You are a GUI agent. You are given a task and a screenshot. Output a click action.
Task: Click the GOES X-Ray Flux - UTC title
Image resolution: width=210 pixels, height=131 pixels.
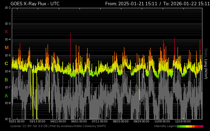coord(35,4)
